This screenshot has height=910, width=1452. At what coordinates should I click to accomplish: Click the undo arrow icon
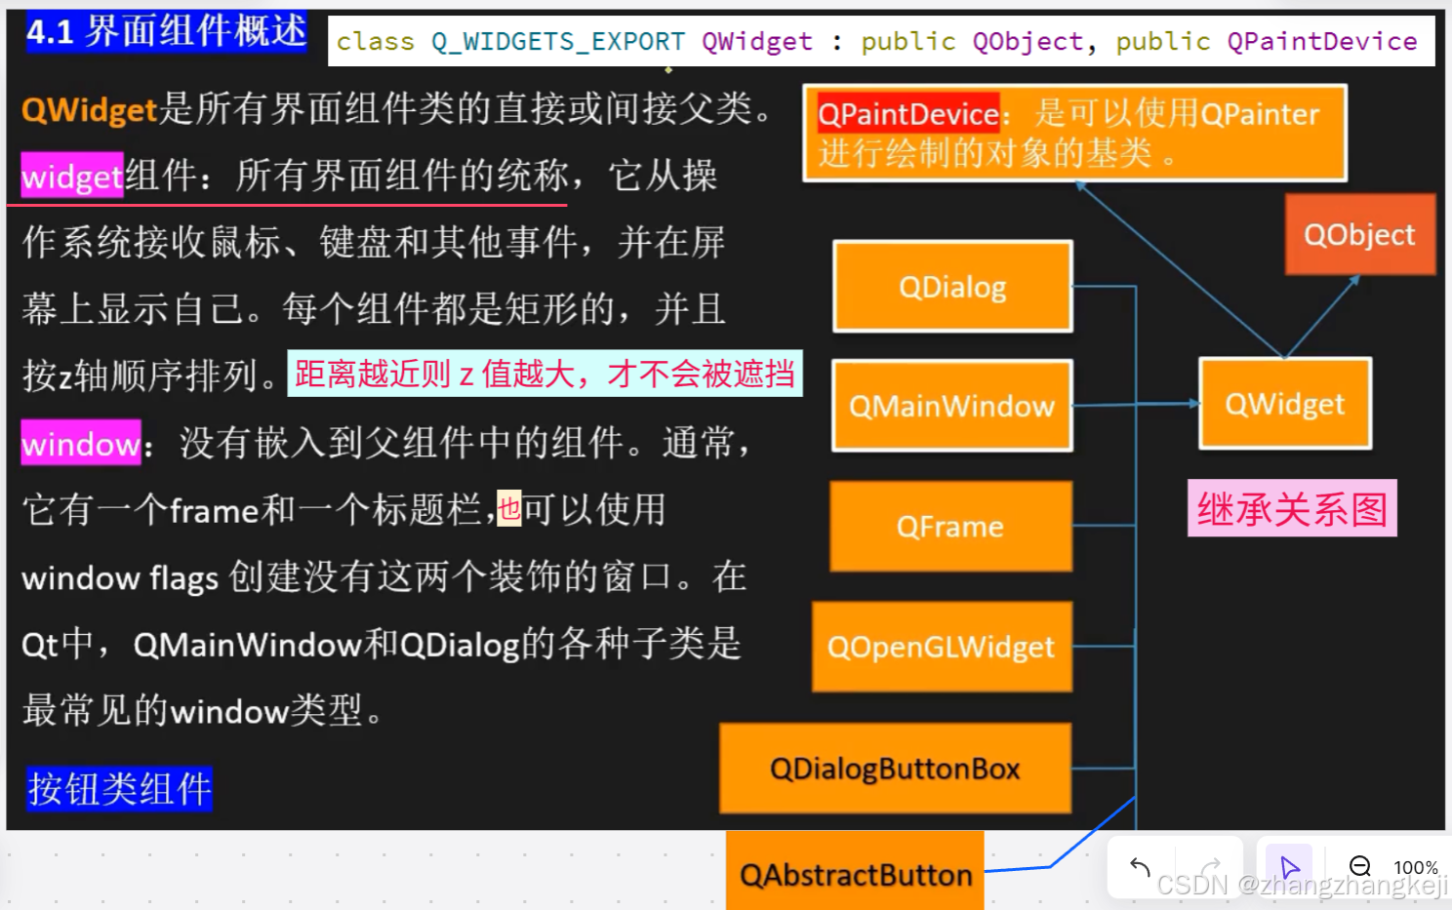click(x=1140, y=866)
